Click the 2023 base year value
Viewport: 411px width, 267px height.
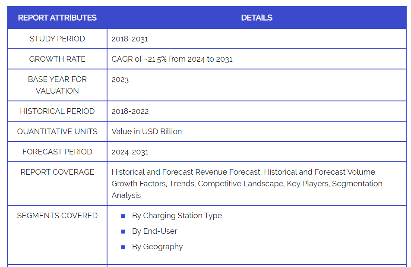[120, 79]
